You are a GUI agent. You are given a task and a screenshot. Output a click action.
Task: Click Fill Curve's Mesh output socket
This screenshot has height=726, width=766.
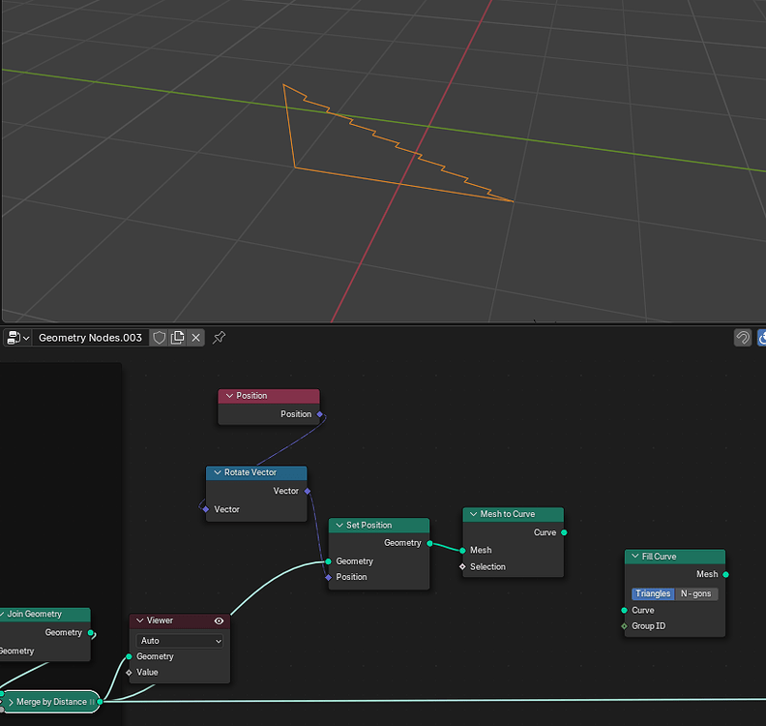(726, 574)
